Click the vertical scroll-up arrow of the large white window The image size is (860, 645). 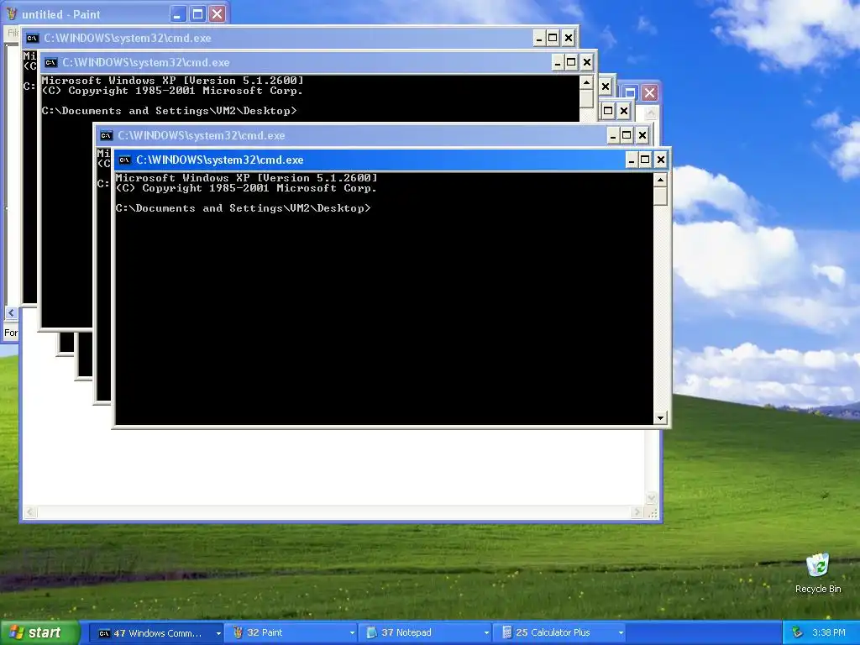coord(651,113)
